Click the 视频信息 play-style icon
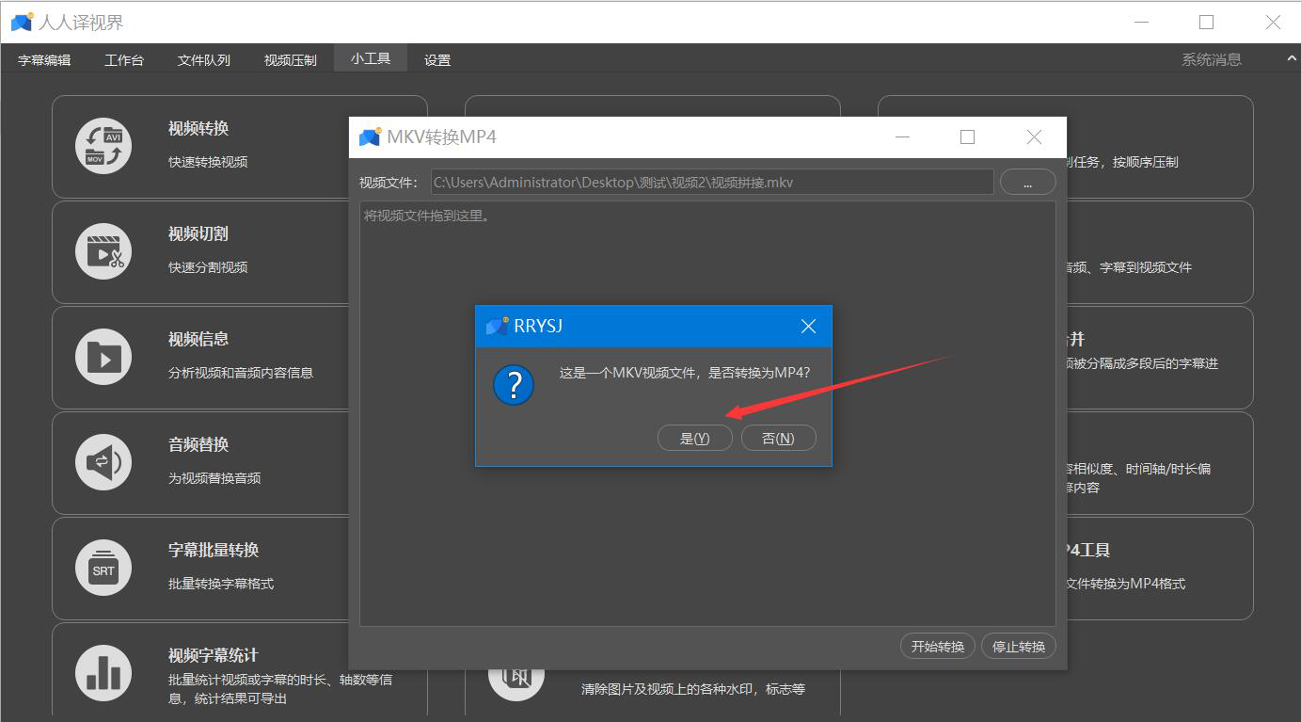 tap(103, 356)
